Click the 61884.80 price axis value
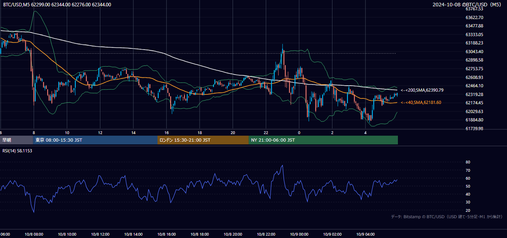This screenshot has height=238, width=507. click(474, 120)
